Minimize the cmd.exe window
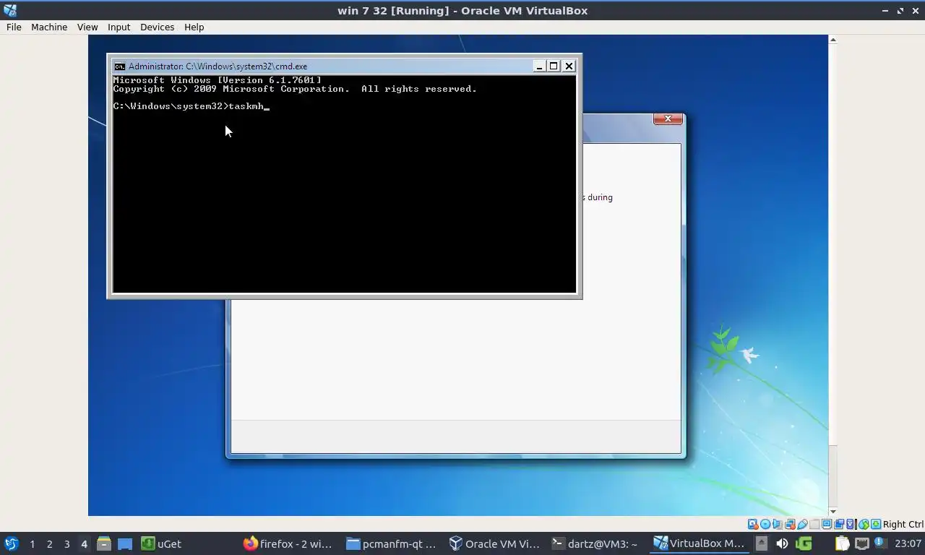 (x=539, y=66)
